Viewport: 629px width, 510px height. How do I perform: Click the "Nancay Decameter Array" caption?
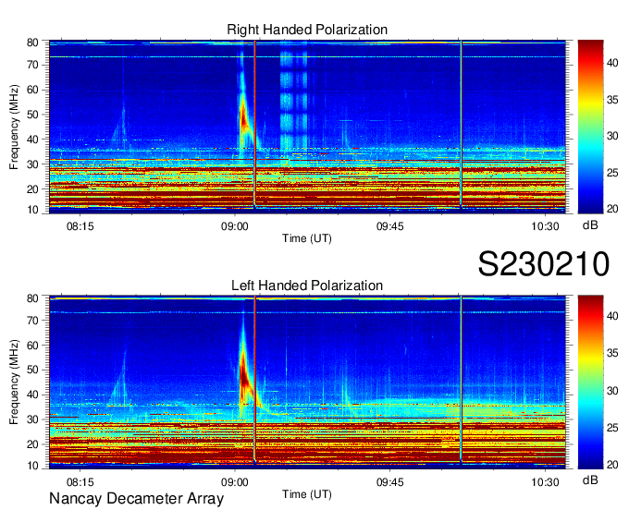136,498
